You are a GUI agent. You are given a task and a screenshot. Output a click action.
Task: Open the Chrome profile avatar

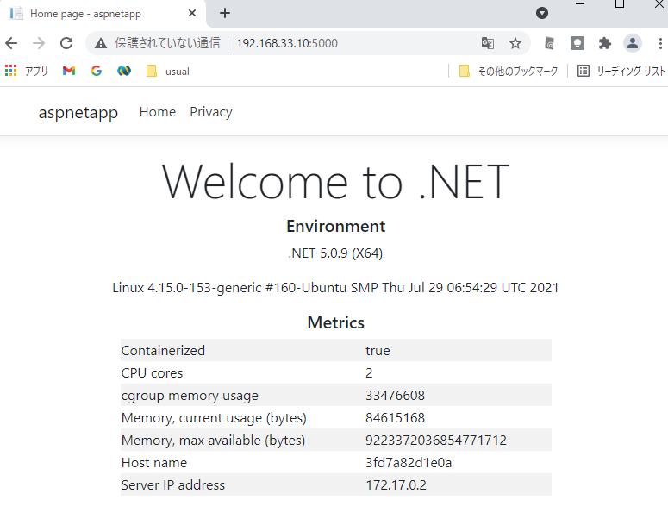click(633, 43)
